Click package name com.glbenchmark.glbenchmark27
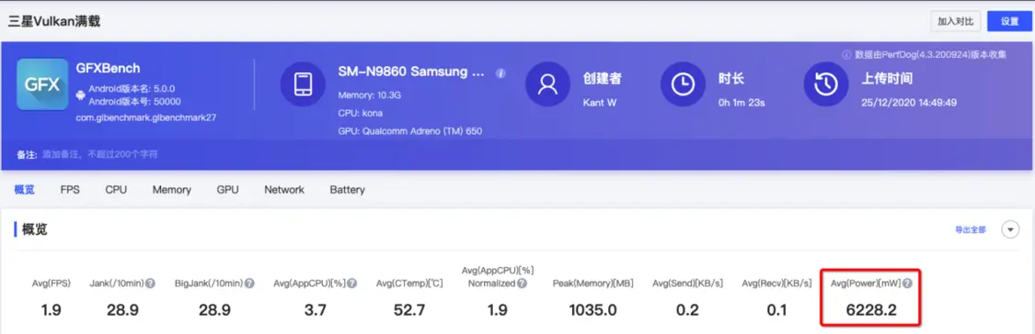The height and width of the screenshot is (334, 1035). coord(146,118)
